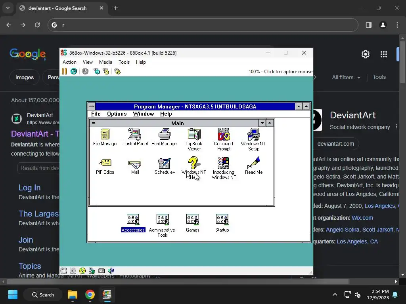Click the sound status bar icon in 86Box
The width and height of the screenshot is (406, 304).
pos(111,271)
